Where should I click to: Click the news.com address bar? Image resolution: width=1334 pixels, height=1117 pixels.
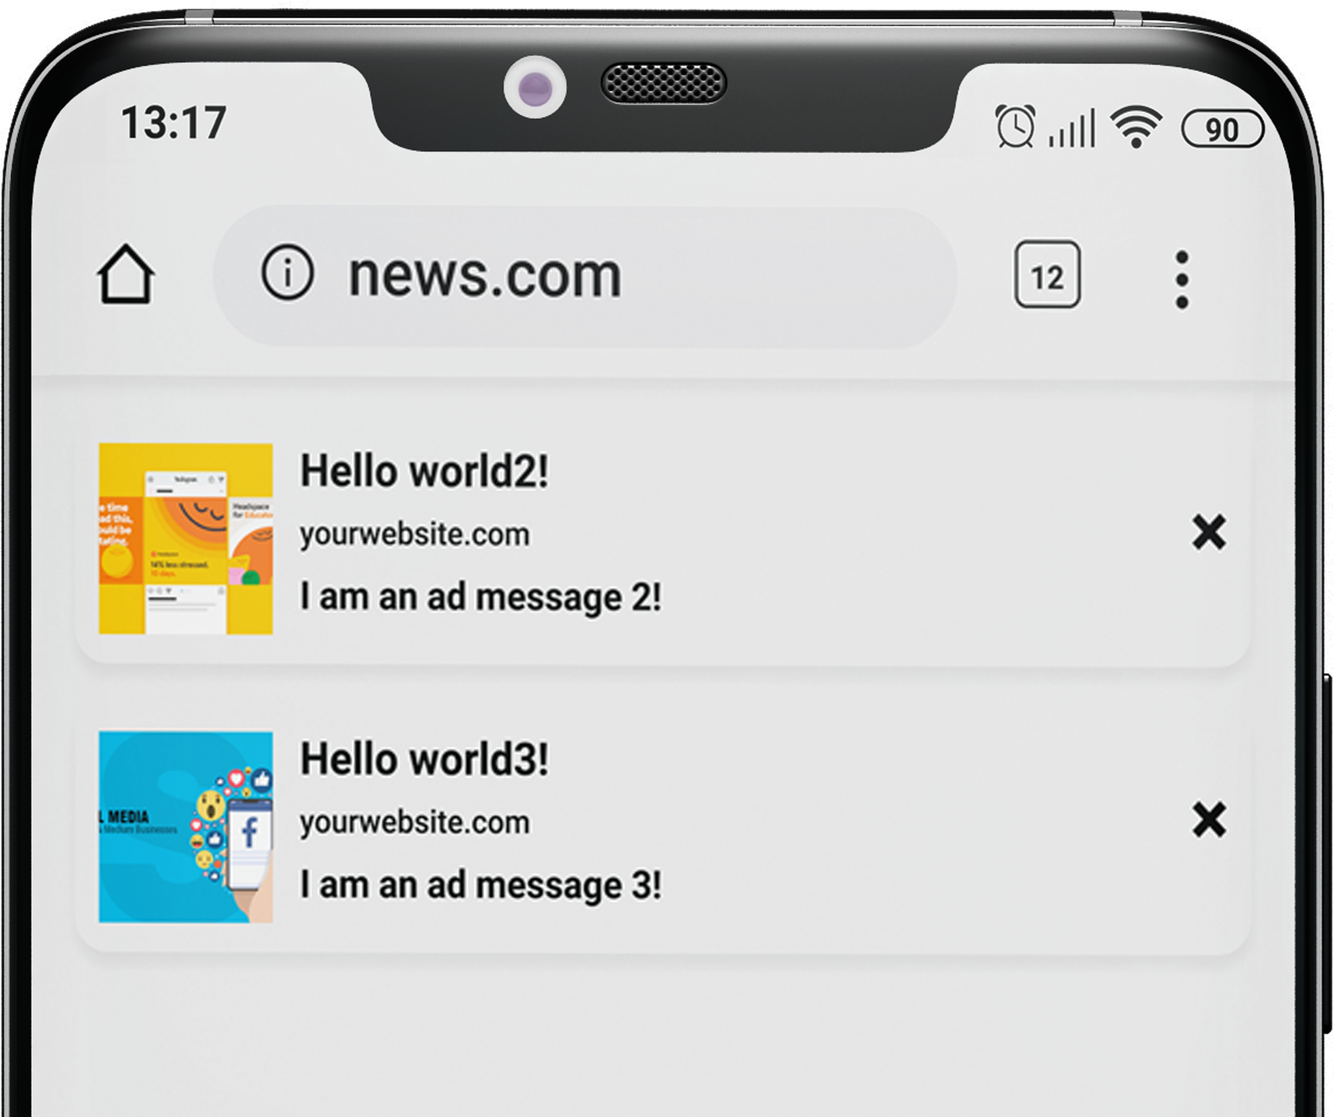pos(585,276)
